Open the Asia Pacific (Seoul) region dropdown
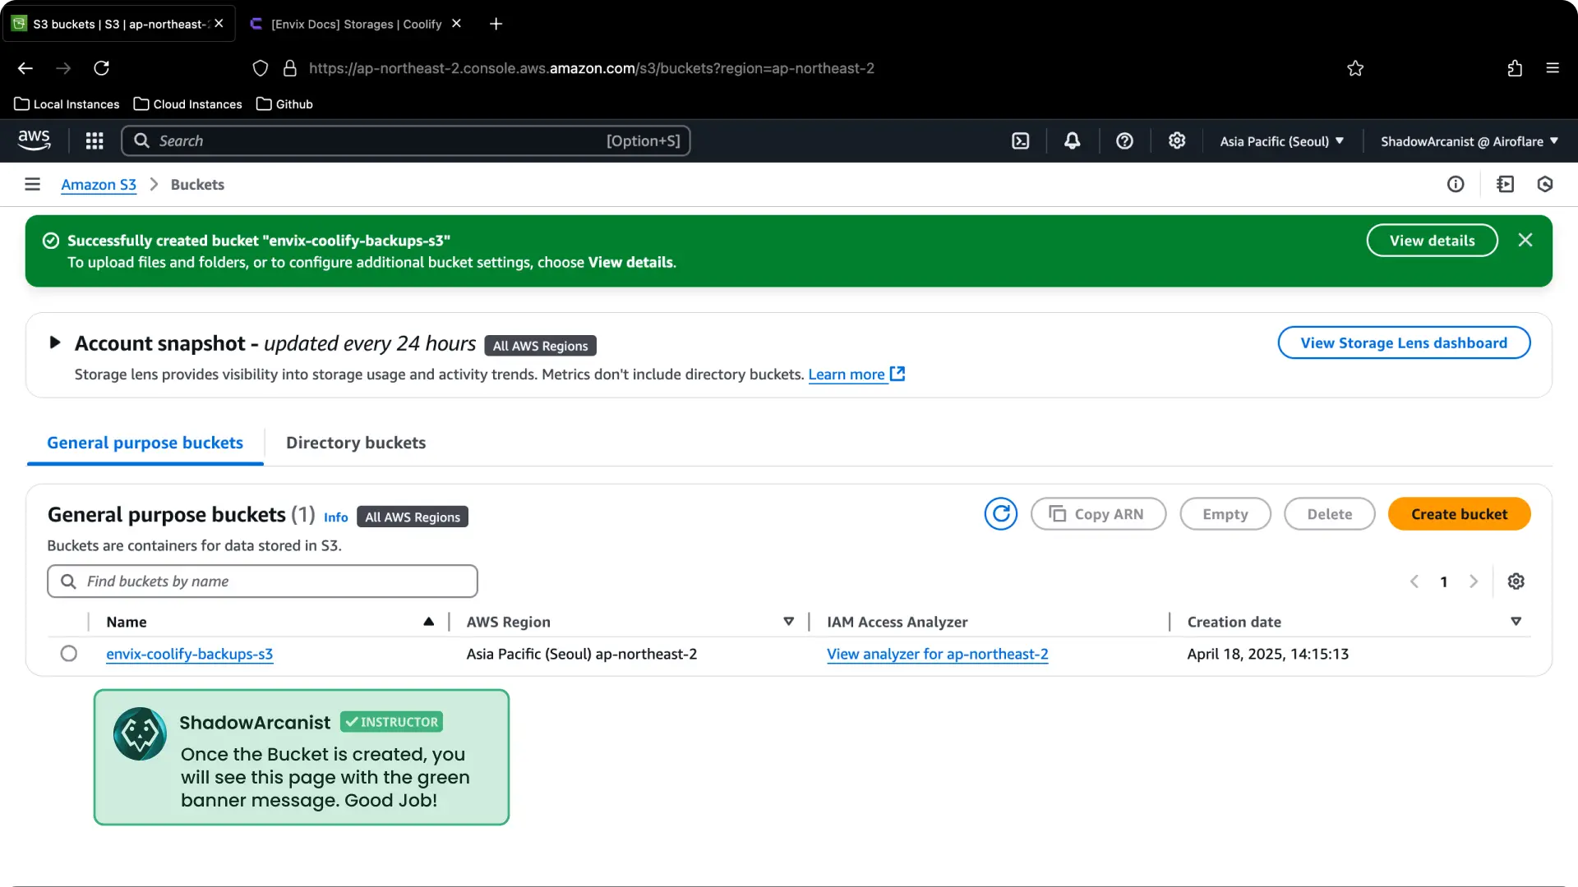The height and width of the screenshot is (887, 1578). (1282, 140)
